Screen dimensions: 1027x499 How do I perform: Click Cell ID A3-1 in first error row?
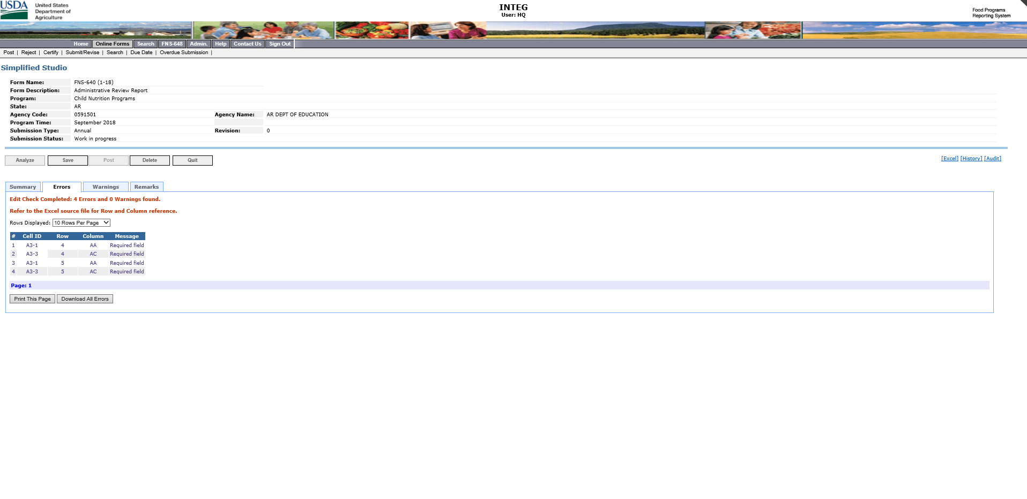[32, 245]
